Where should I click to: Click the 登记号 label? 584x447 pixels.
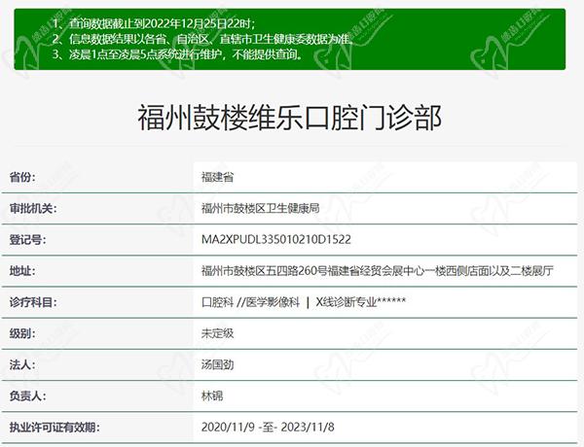28,239
